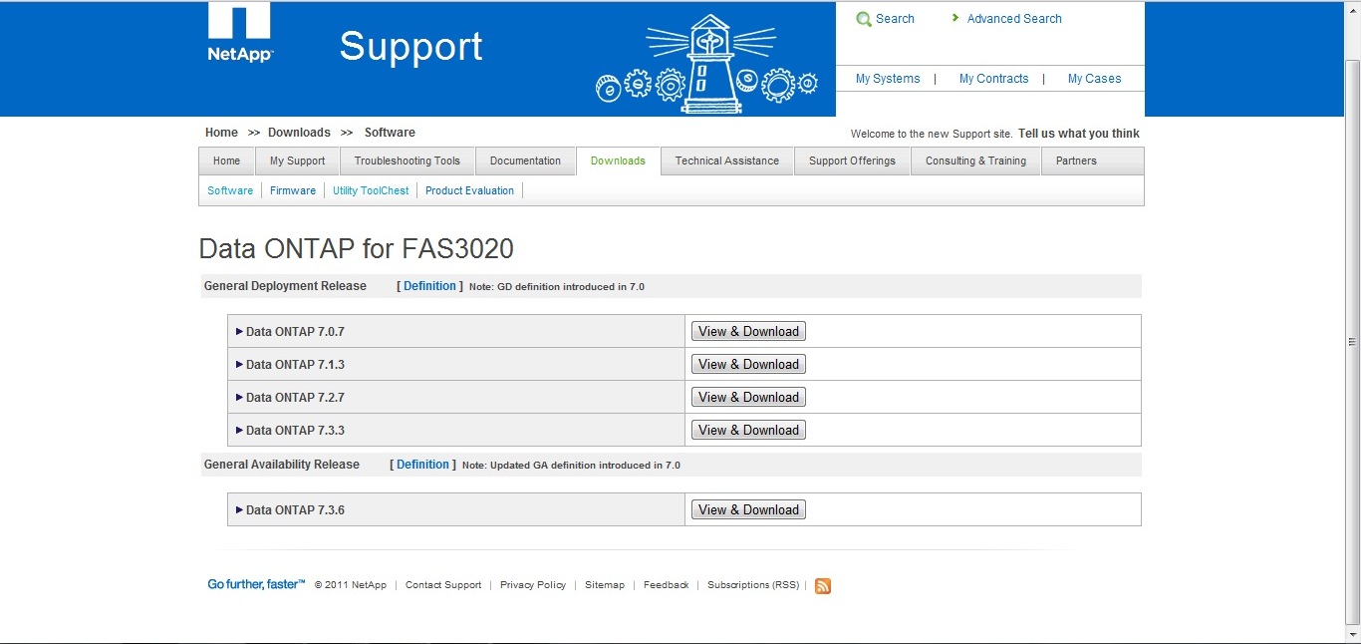
Task: Click View & Download for ONTAP 7.3.6
Action: [x=749, y=510]
